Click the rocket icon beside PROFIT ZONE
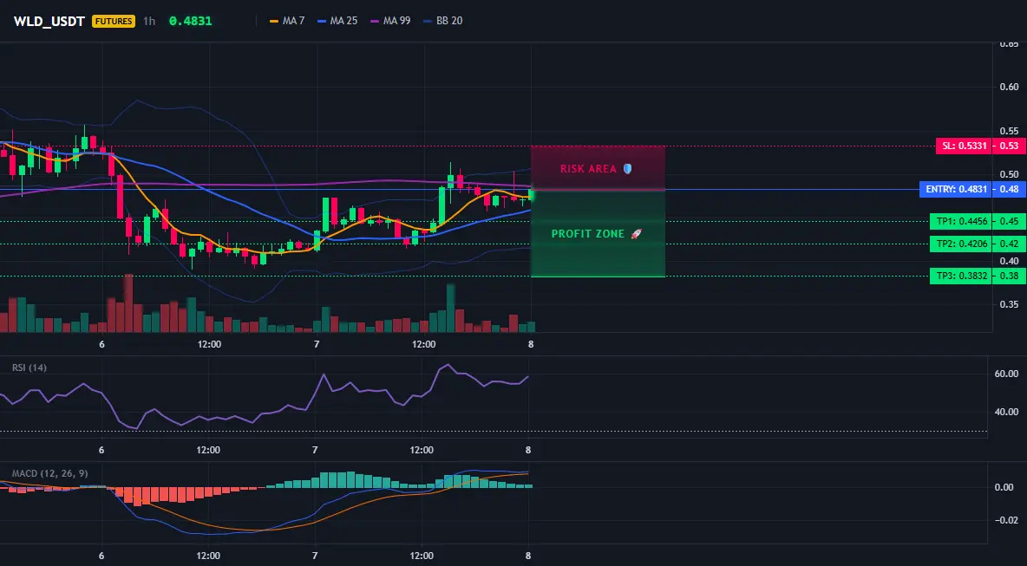Viewport: 1027px width, 566px height. pos(636,234)
